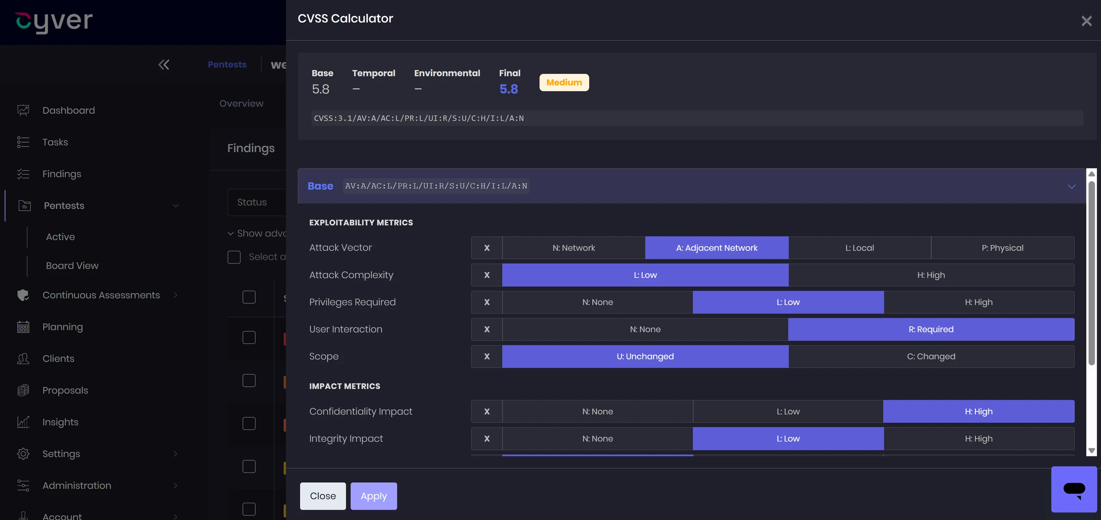Open the Status filter dropdown
The height and width of the screenshot is (520, 1101).
257,202
